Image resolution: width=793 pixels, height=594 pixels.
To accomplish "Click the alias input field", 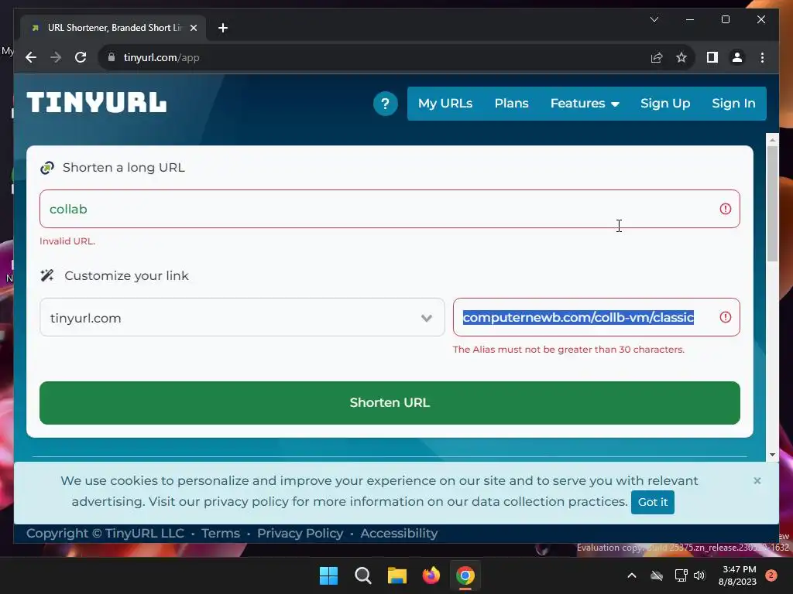I will [x=596, y=317].
